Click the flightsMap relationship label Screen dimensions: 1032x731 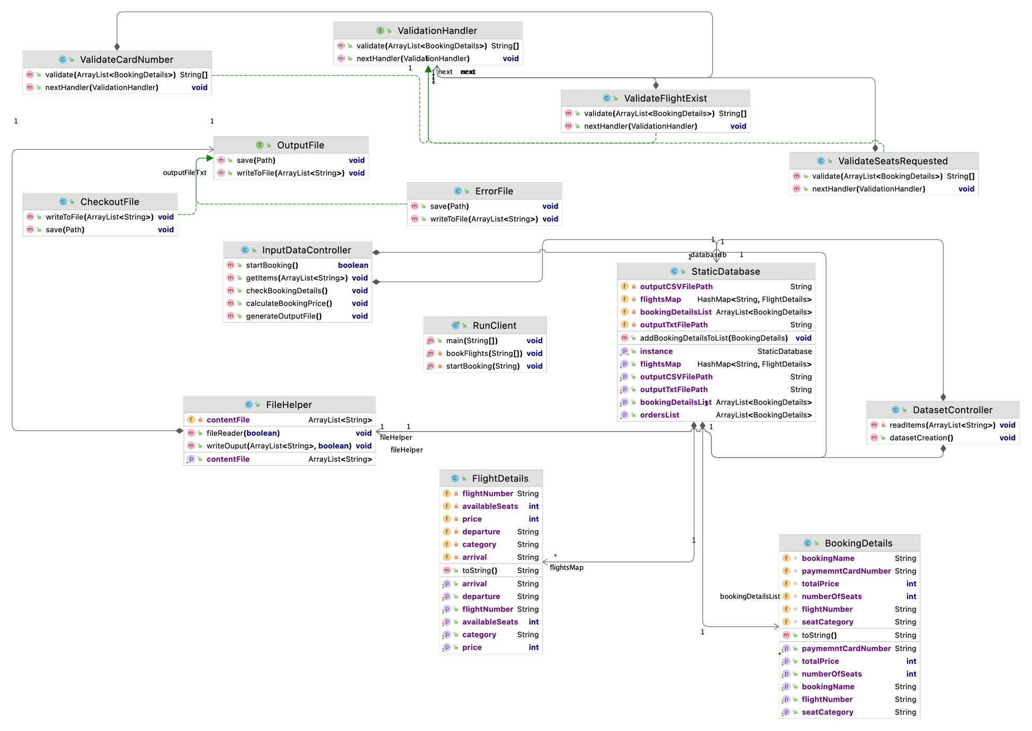pos(566,568)
